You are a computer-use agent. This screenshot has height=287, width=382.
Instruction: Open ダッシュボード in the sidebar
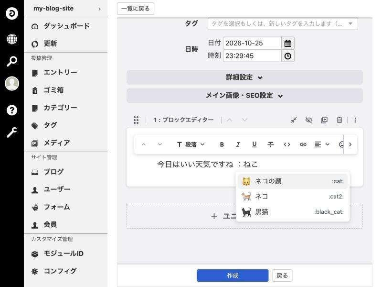coord(66,26)
